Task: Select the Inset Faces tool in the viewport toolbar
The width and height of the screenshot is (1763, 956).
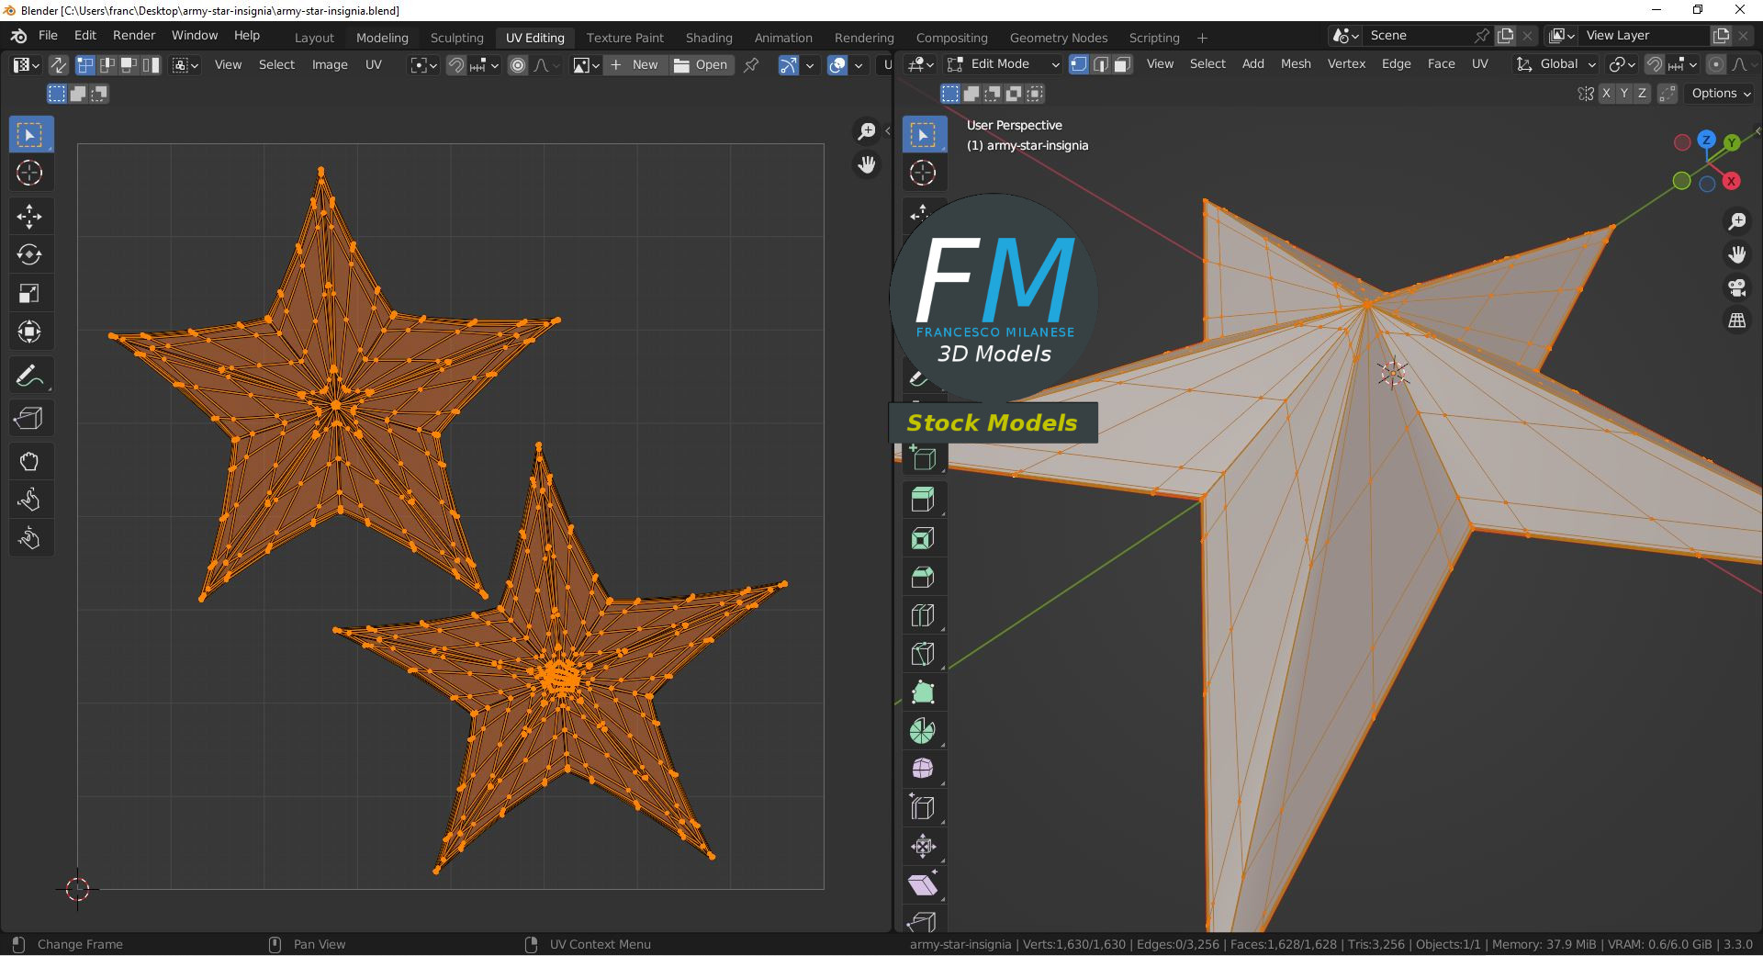Action: (x=923, y=537)
